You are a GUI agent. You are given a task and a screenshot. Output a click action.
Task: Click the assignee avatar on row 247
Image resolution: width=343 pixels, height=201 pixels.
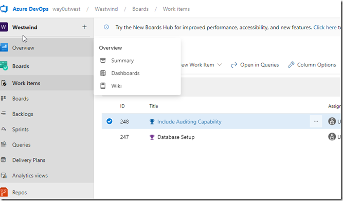pos(332,137)
